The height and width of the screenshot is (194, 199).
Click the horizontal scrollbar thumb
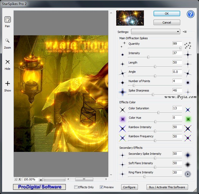pyautogui.click(x=84, y=179)
